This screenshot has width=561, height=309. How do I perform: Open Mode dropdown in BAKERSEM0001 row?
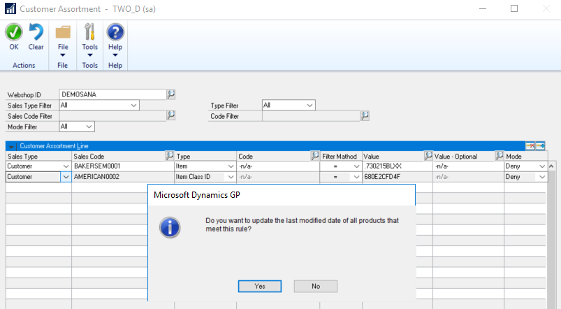coord(542,166)
